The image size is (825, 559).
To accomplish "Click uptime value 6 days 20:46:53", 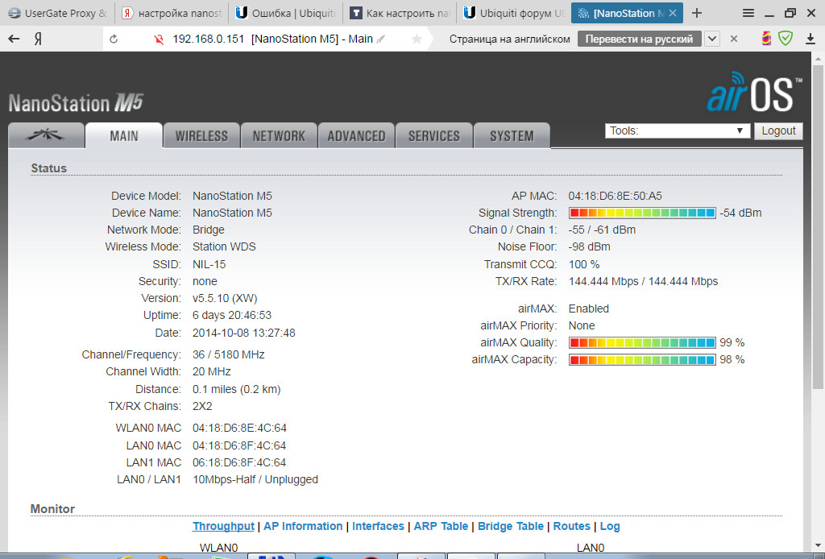I will coord(232,315).
